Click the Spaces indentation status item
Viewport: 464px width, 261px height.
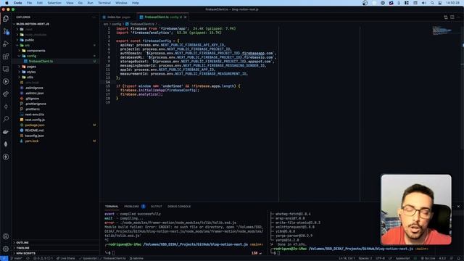[365, 258]
